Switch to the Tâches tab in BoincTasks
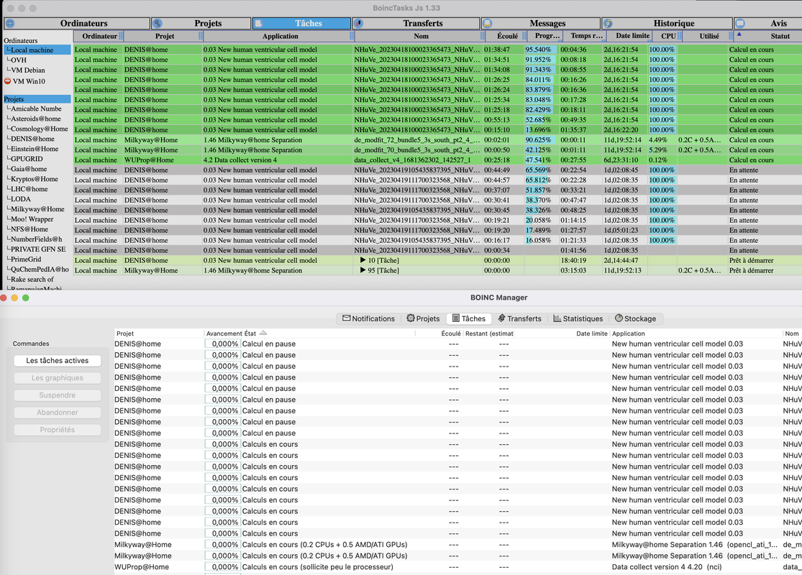Viewport: 802px width, 575px height. 301,24
